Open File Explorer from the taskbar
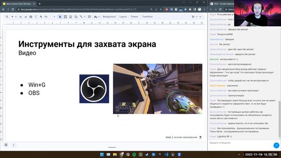 click(115, 154)
